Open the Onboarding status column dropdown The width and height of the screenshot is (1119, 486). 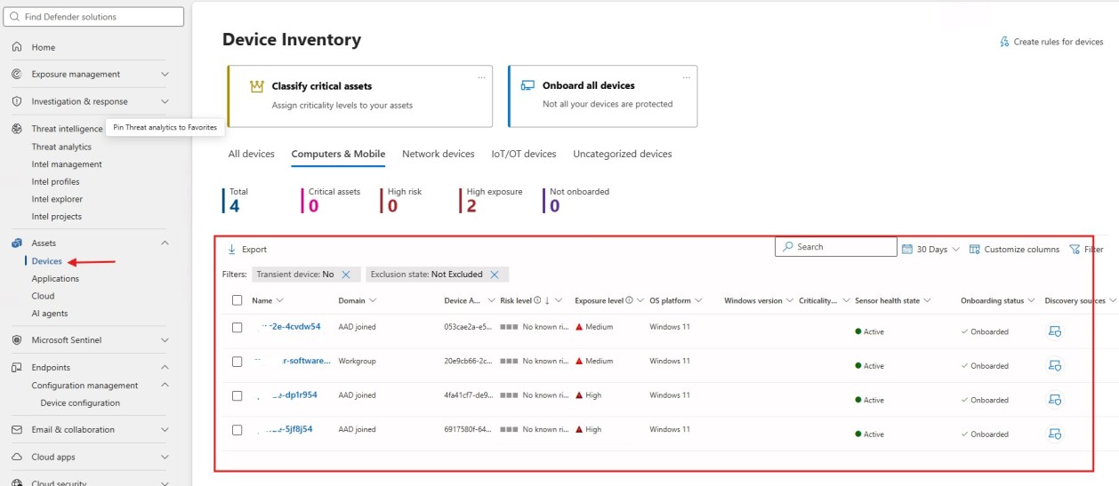pyautogui.click(x=1032, y=300)
